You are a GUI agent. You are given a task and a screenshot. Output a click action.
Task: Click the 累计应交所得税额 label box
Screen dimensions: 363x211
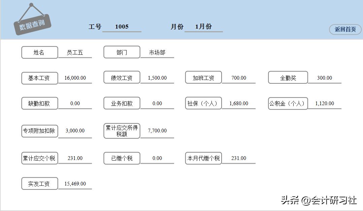pyautogui.click(x=122, y=131)
